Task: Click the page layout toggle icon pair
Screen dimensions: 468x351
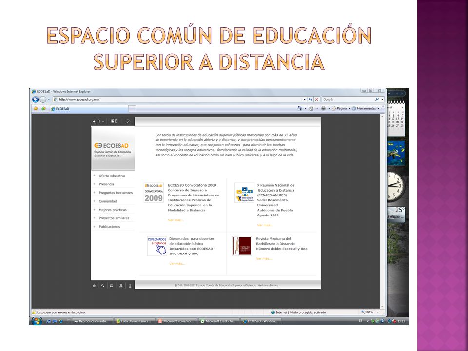Action: (x=114, y=121)
